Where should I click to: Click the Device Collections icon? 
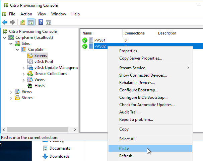point(30,74)
